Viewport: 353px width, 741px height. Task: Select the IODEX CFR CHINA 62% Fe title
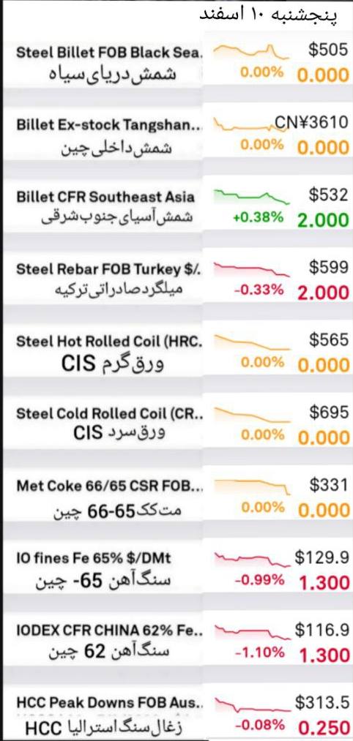110,631
